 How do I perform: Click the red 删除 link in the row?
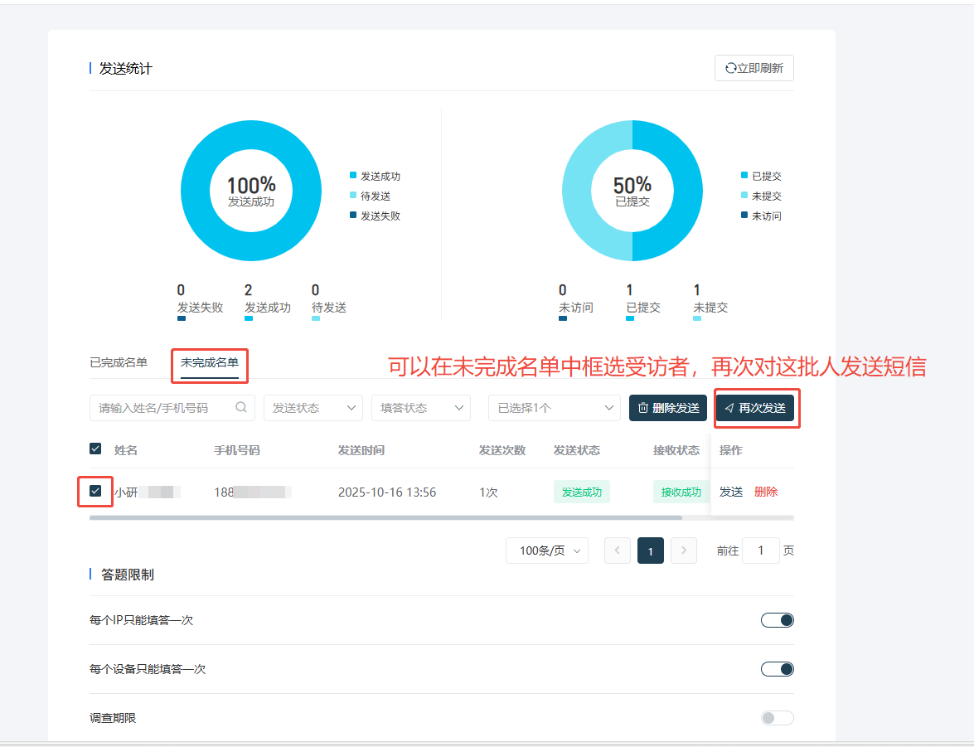pyautogui.click(x=766, y=491)
